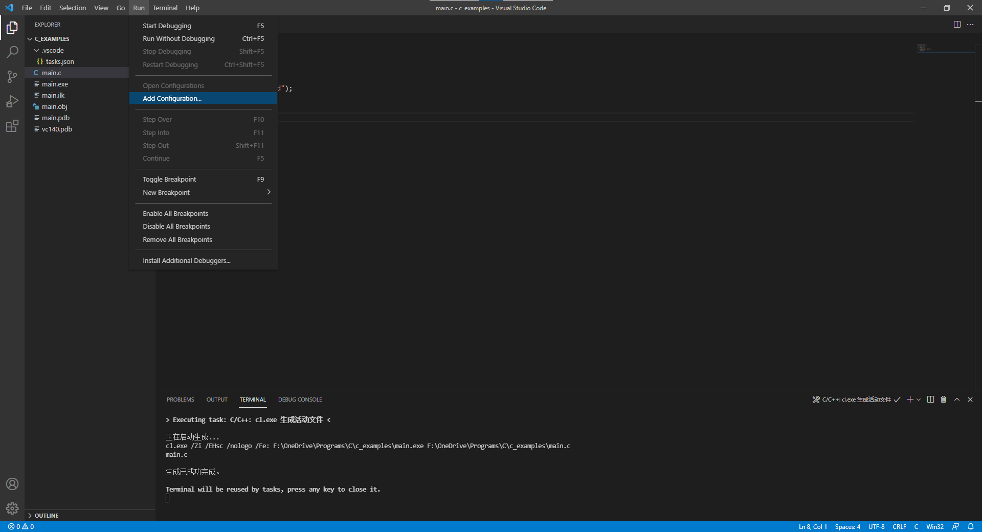Split the terminal panel
The image size is (982, 532).
[930, 400]
